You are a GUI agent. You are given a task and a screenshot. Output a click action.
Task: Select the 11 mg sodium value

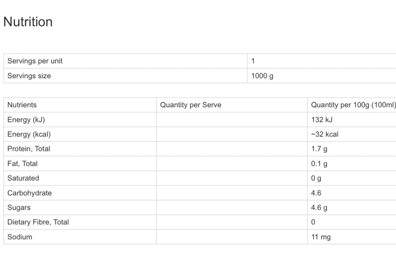321,237
